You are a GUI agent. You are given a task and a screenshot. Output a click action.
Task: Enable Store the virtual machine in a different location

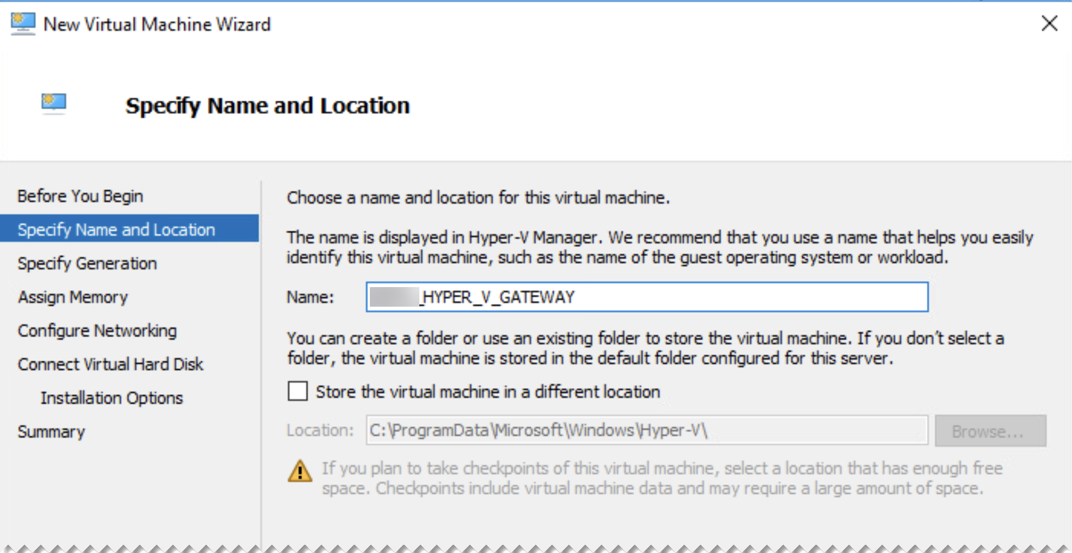click(x=297, y=391)
